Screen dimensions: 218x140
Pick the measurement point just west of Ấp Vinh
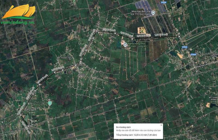[20, 115]
